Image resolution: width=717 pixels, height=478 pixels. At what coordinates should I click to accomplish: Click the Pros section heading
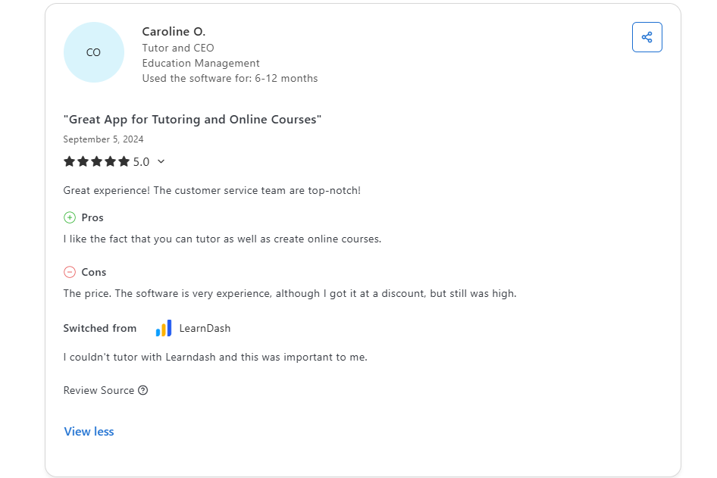92,217
